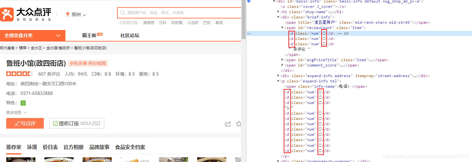
Task: Select the s class cover J_cover row
Action: (314, 7)
